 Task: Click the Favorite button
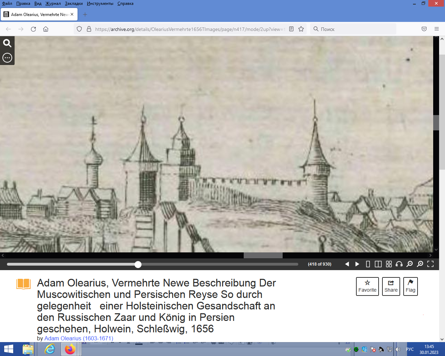point(367,286)
